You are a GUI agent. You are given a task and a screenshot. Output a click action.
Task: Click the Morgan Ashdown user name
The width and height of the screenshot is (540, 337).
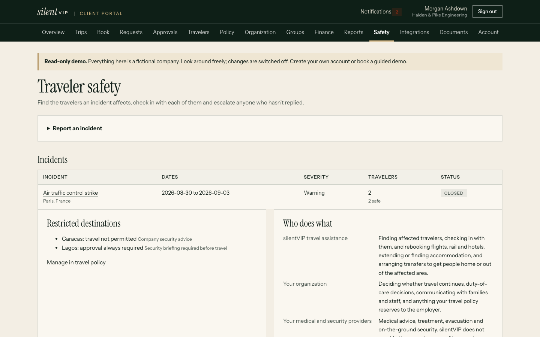pyautogui.click(x=445, y=9)
